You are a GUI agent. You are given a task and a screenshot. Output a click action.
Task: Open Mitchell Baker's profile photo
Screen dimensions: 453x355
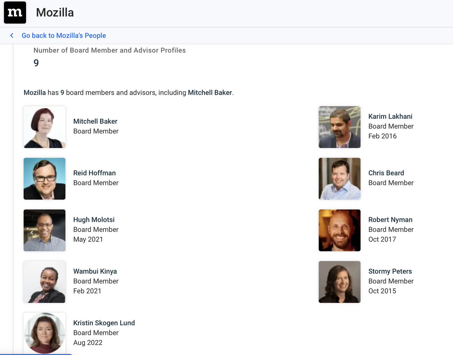pyautogui.click(x=45, y=127)
